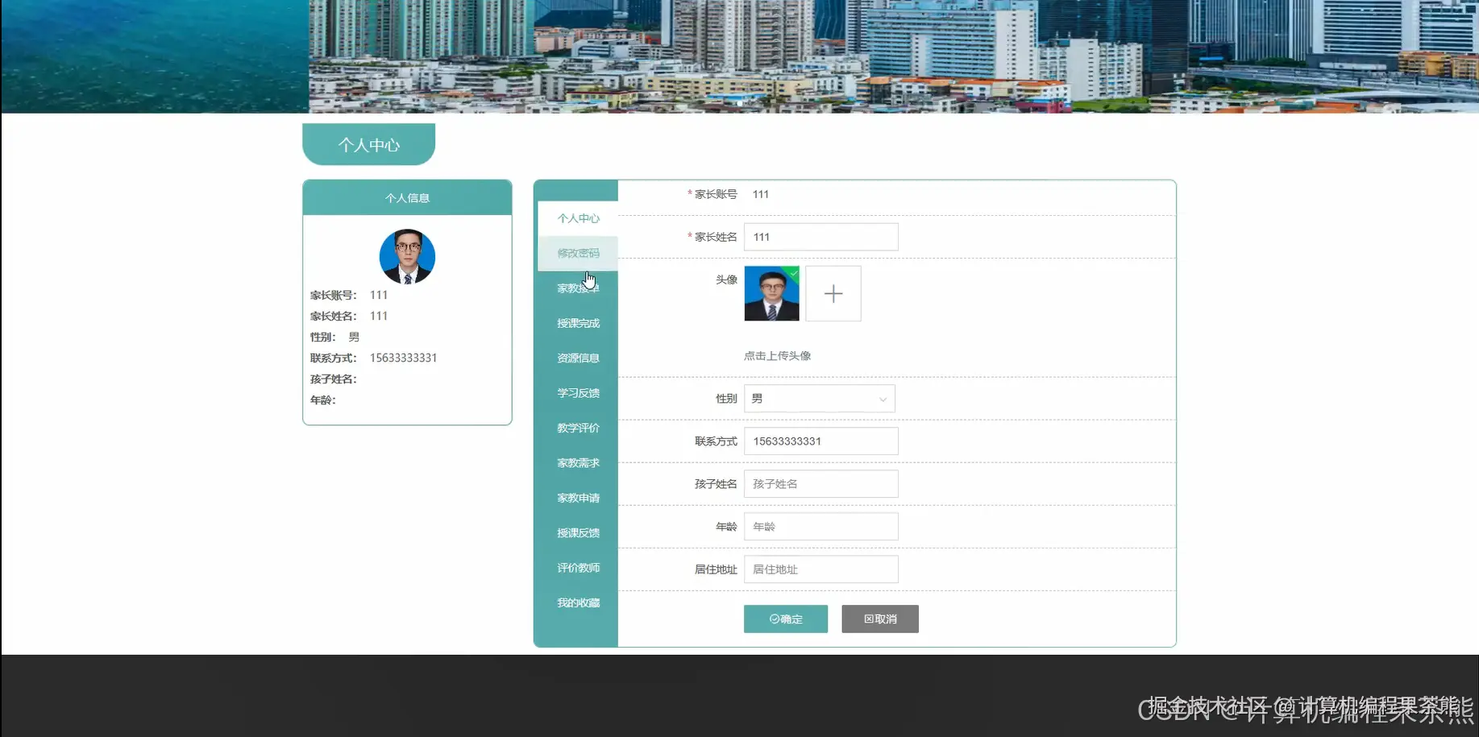Open the 个人中心 sidebar tab
Viewport: 1479px width, 737px height.
pos(578,218)
